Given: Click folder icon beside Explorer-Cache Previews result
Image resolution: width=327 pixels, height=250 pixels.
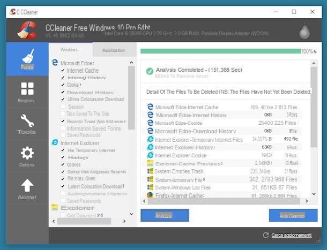Looking at the screenshot, I should pos(150,163).
